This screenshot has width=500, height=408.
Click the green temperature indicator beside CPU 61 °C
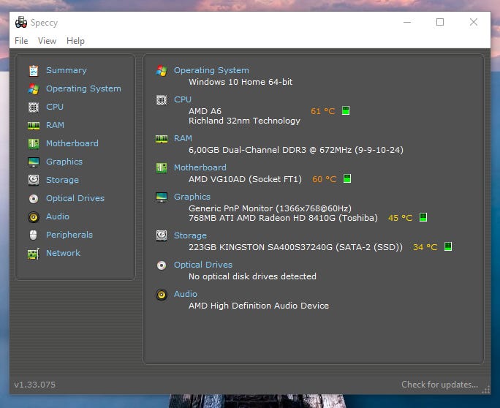[x=346, y=110]
